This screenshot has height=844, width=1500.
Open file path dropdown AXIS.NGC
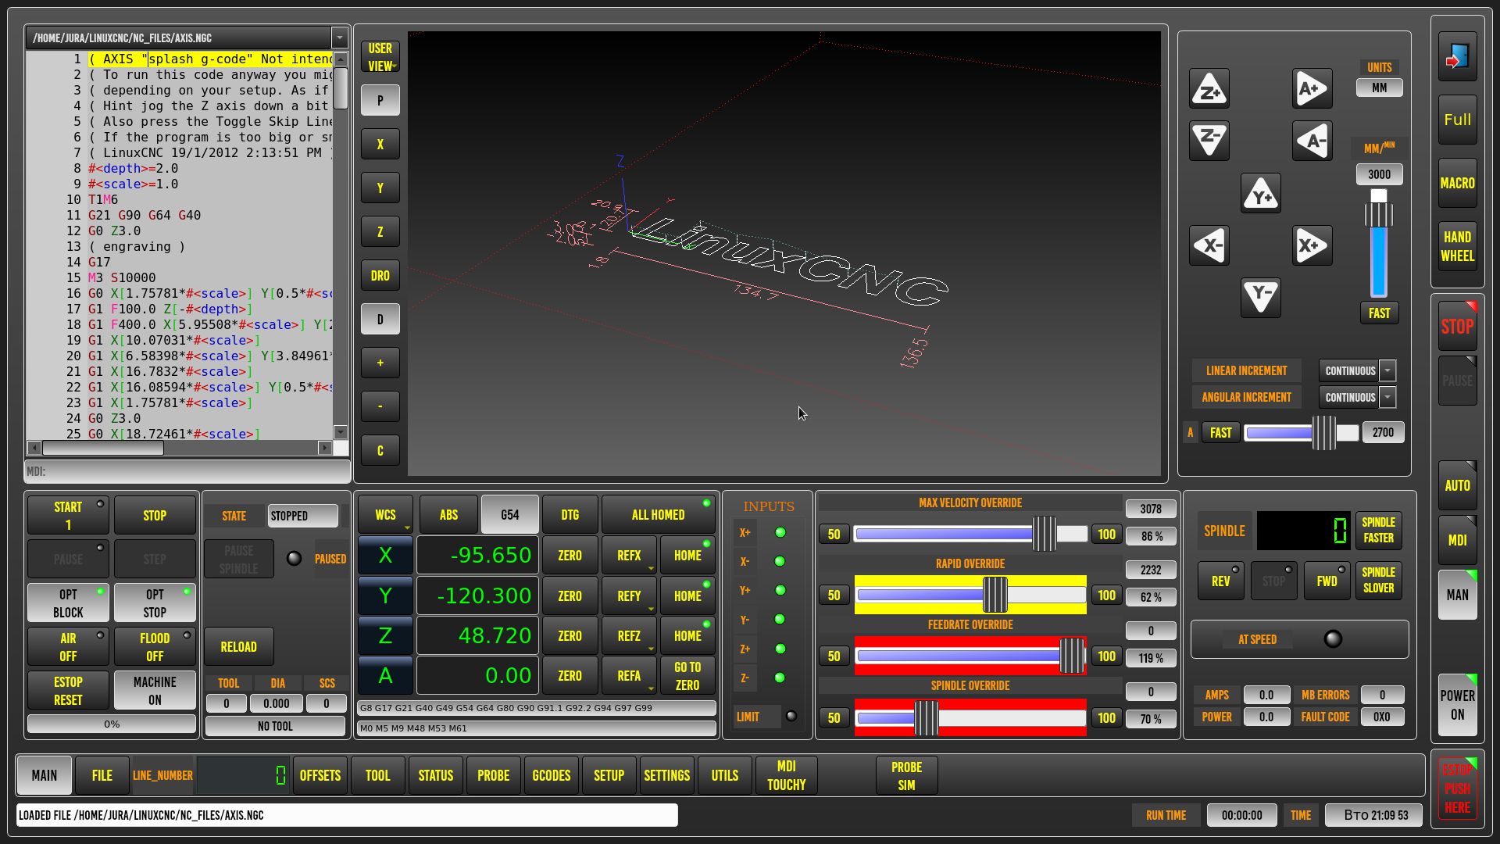[339, 38]
